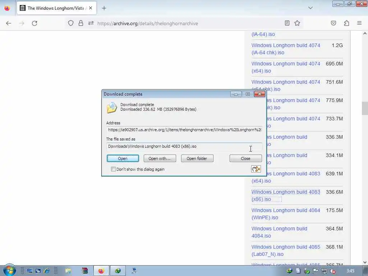Go back with the browser back arrow

[x=9, y=23]
